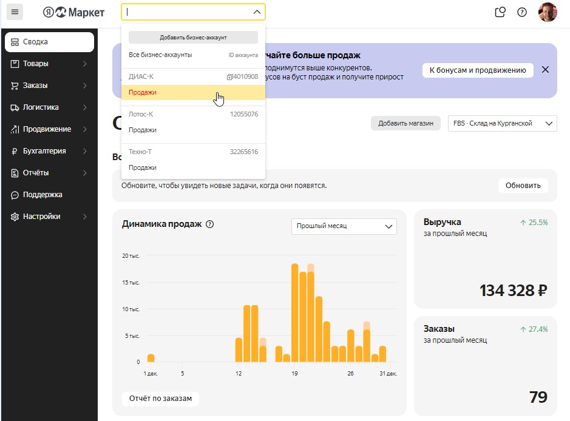This screenshot has width=570, height=421.
Task: Open the Прошлый месяц period dropdown
Action: [344, 226]
